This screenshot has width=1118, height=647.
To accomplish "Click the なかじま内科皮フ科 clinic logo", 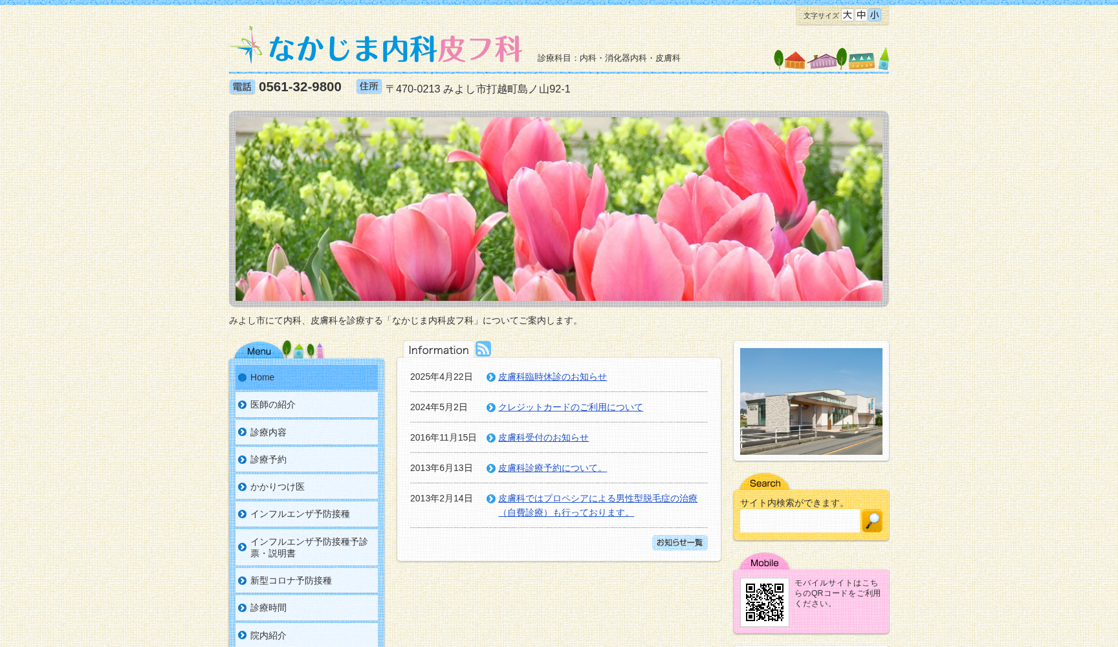I will point(377,46).
